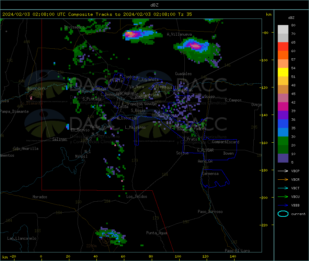This screenshot has width=309, height=261.
Task: Click the 'Agua_Toro' map label
Action: pyautogui.click(x=37, y=88)
